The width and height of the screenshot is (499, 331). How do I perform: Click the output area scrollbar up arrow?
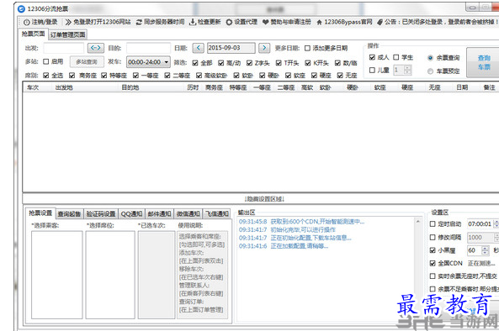tap(418, 221)
